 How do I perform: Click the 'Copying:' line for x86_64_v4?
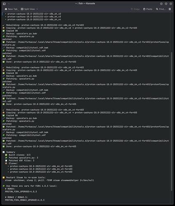(70, 112)
